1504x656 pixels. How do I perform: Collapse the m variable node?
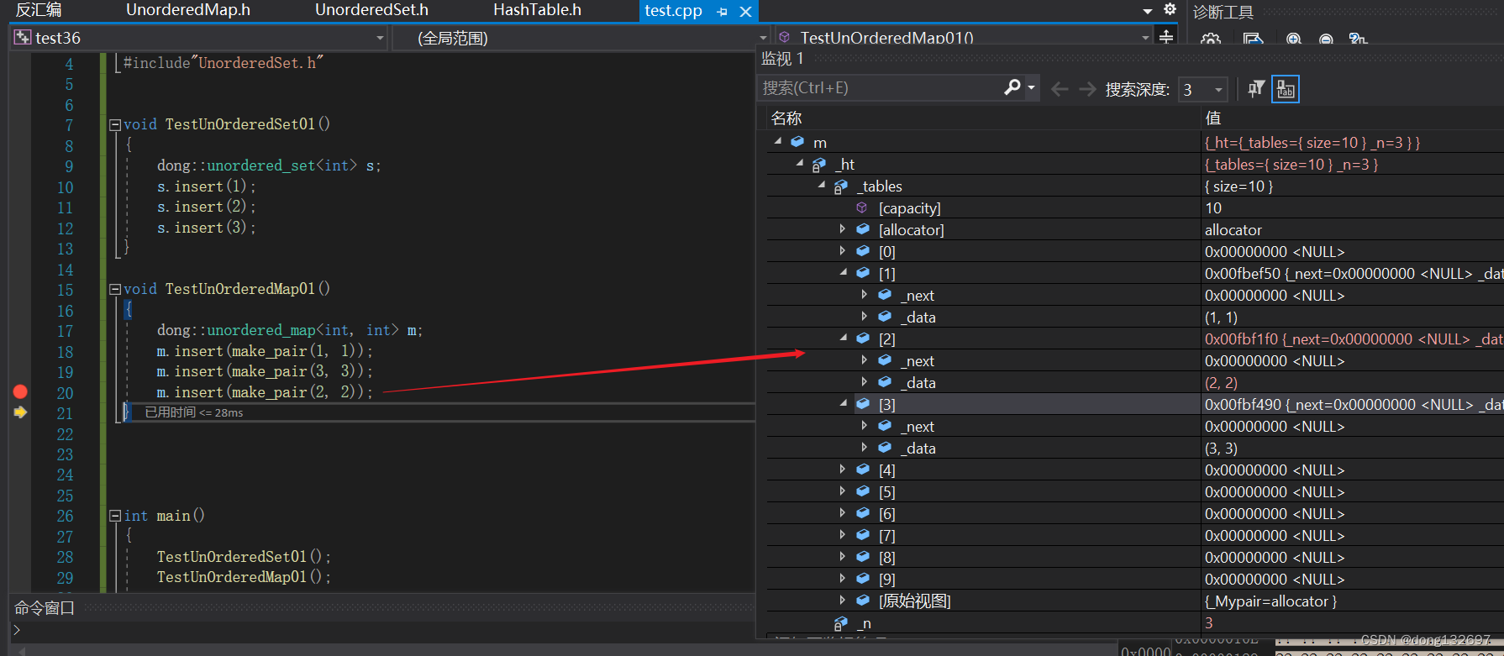tap(778, 141)
